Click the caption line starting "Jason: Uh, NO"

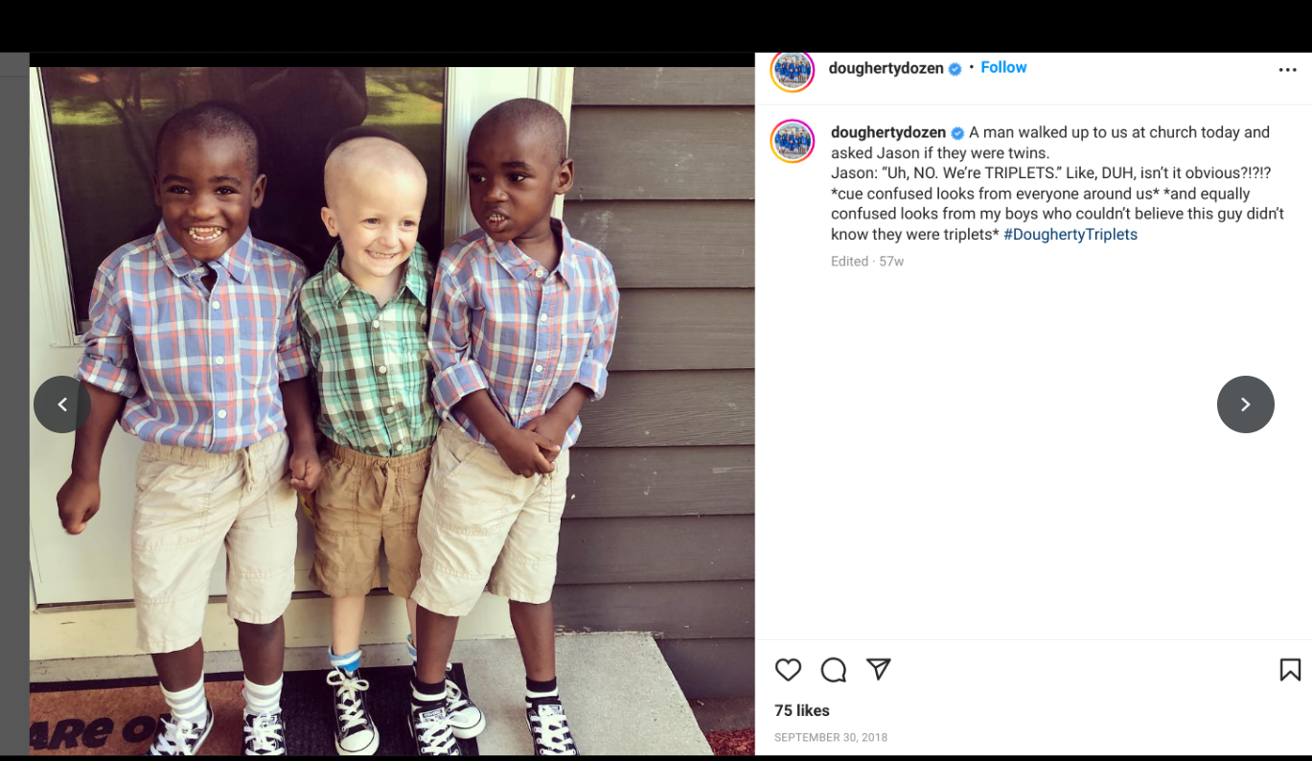click(x=1051, y=173)
